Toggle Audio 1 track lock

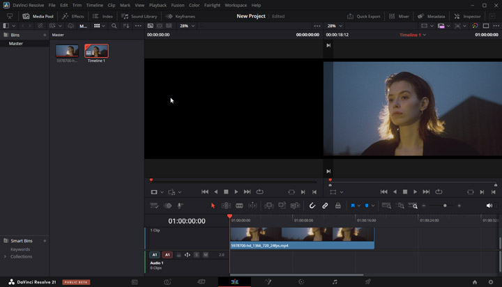tap(178, 255)
